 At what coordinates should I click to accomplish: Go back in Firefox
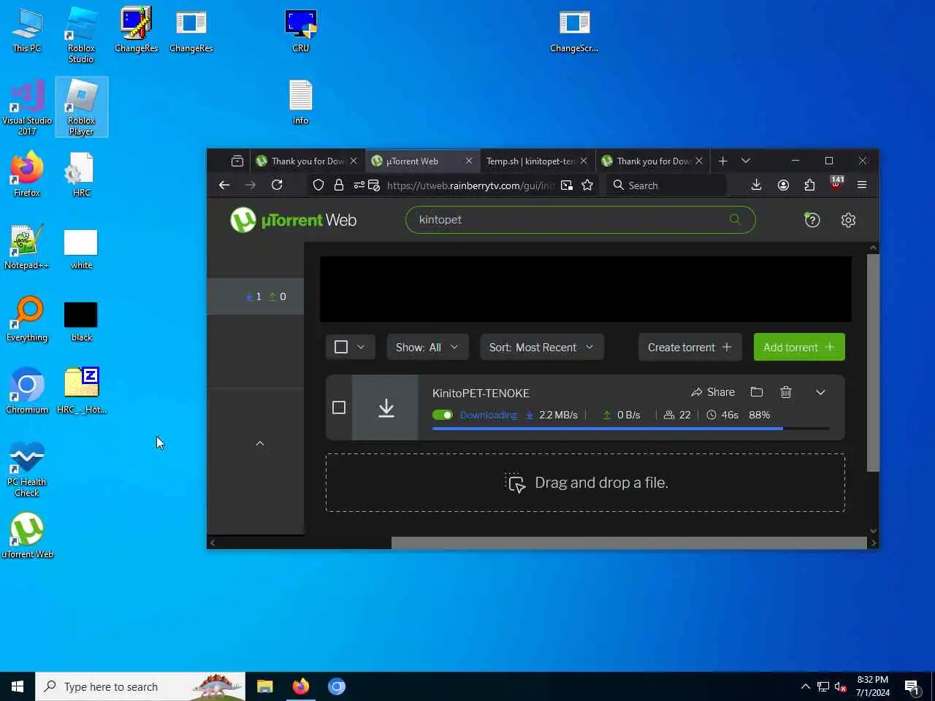point(224,185)
